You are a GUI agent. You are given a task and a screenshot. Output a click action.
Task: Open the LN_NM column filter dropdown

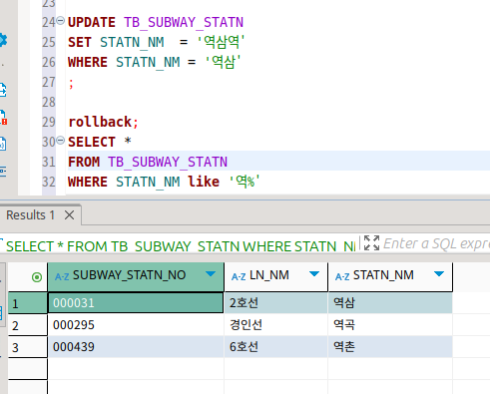point(314,274)
